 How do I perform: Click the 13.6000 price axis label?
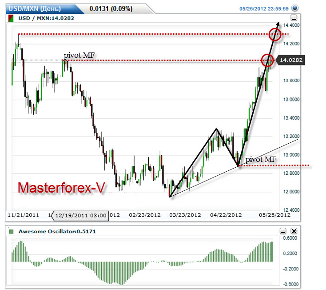click(291, 100)
